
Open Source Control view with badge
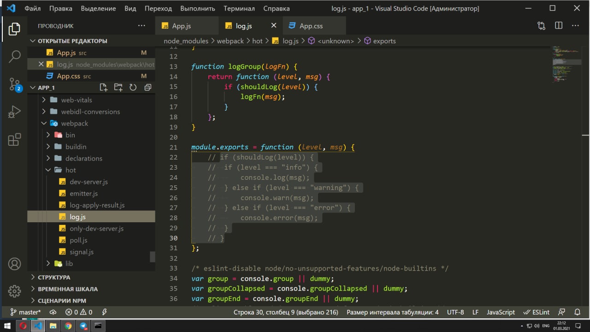point(14,84)
